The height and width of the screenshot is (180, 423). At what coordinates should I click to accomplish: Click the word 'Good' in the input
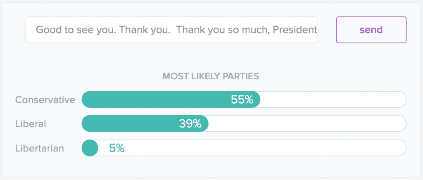click(x=47, y=30)
